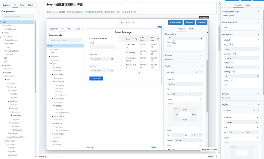This screenshot has height=159, width=264.
Task: Toggle the Wrap switch in the inner Properties panel
Action: [x=169, y=46]
